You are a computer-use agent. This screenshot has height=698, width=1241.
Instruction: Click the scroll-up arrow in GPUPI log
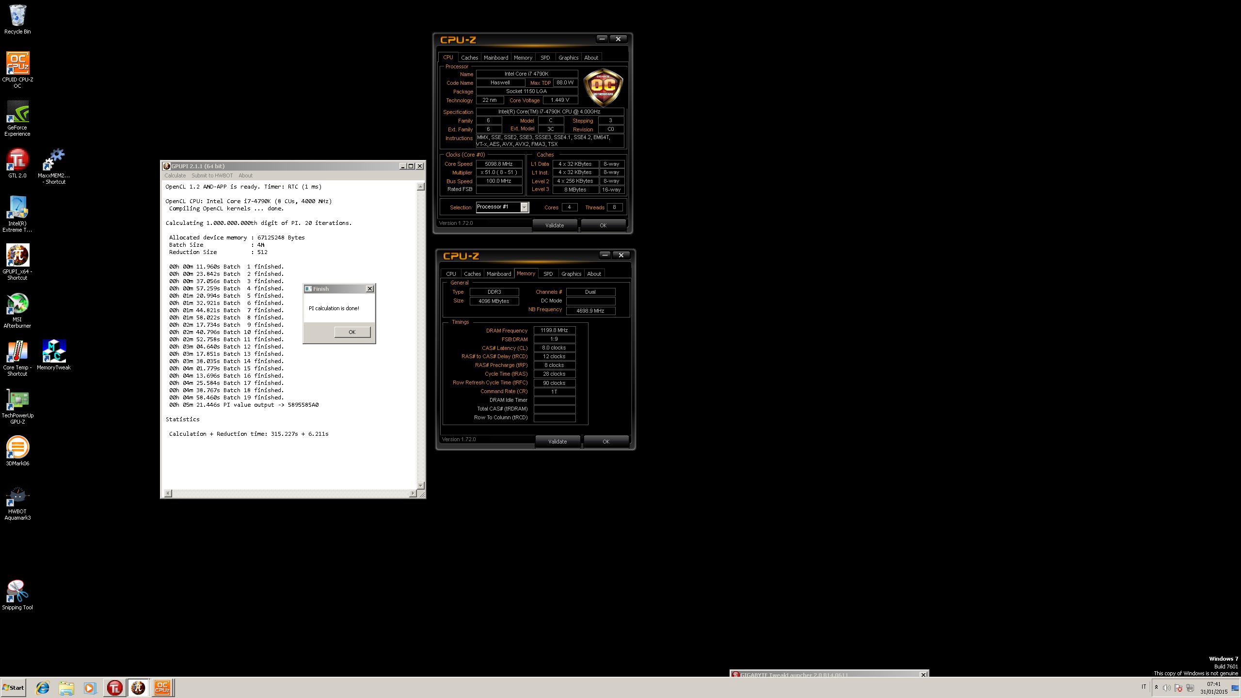pos(421,187)
